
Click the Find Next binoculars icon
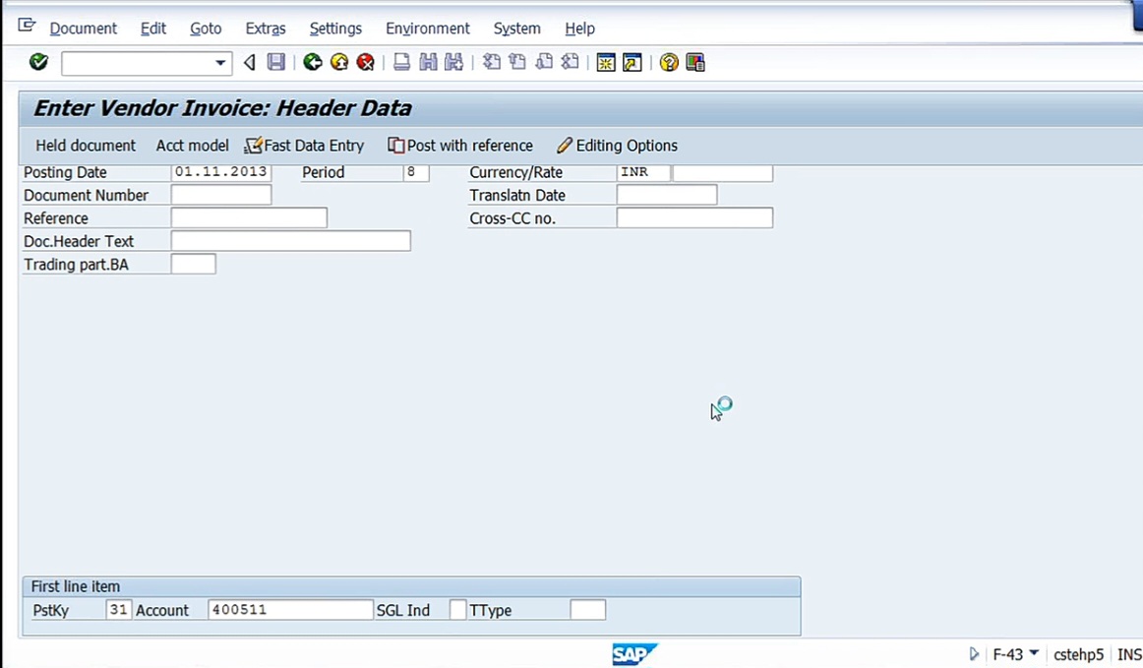pos(454,63)
